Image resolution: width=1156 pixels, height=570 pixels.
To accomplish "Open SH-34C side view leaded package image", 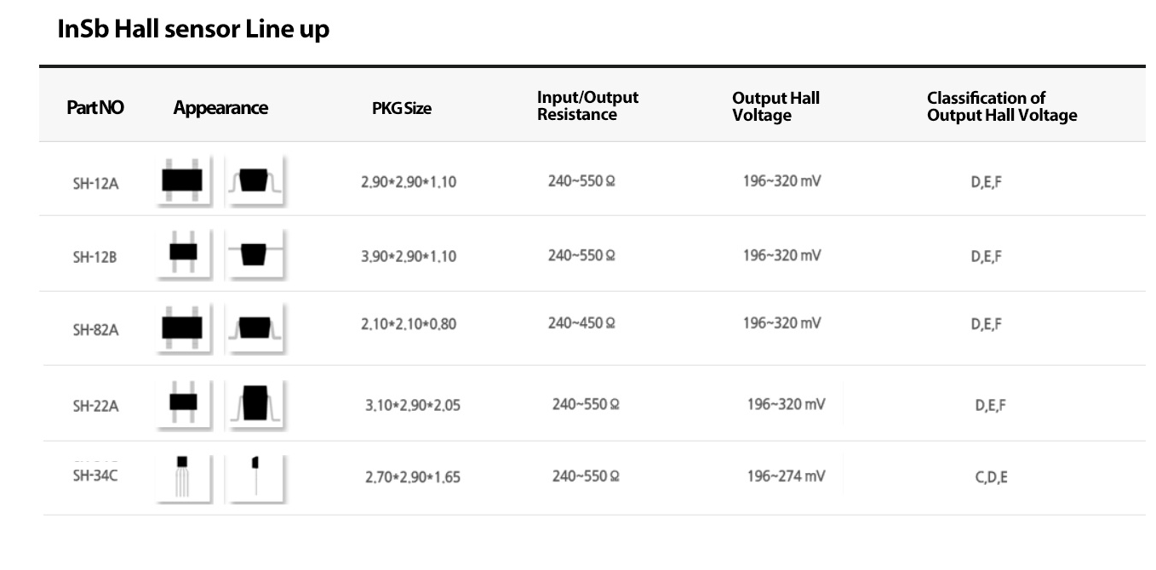I will tap(255, 478).
